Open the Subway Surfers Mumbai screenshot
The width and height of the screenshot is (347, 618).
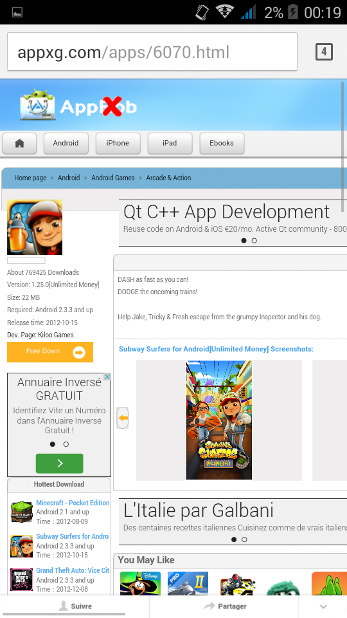(218, 420)
